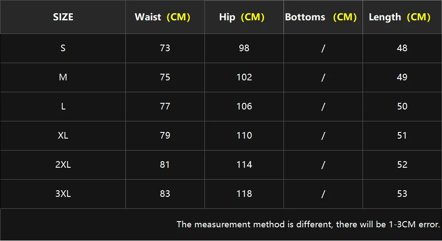This screenshot has height=241, width=442.
Task: Select the S size cell
Action: (63, 48)
